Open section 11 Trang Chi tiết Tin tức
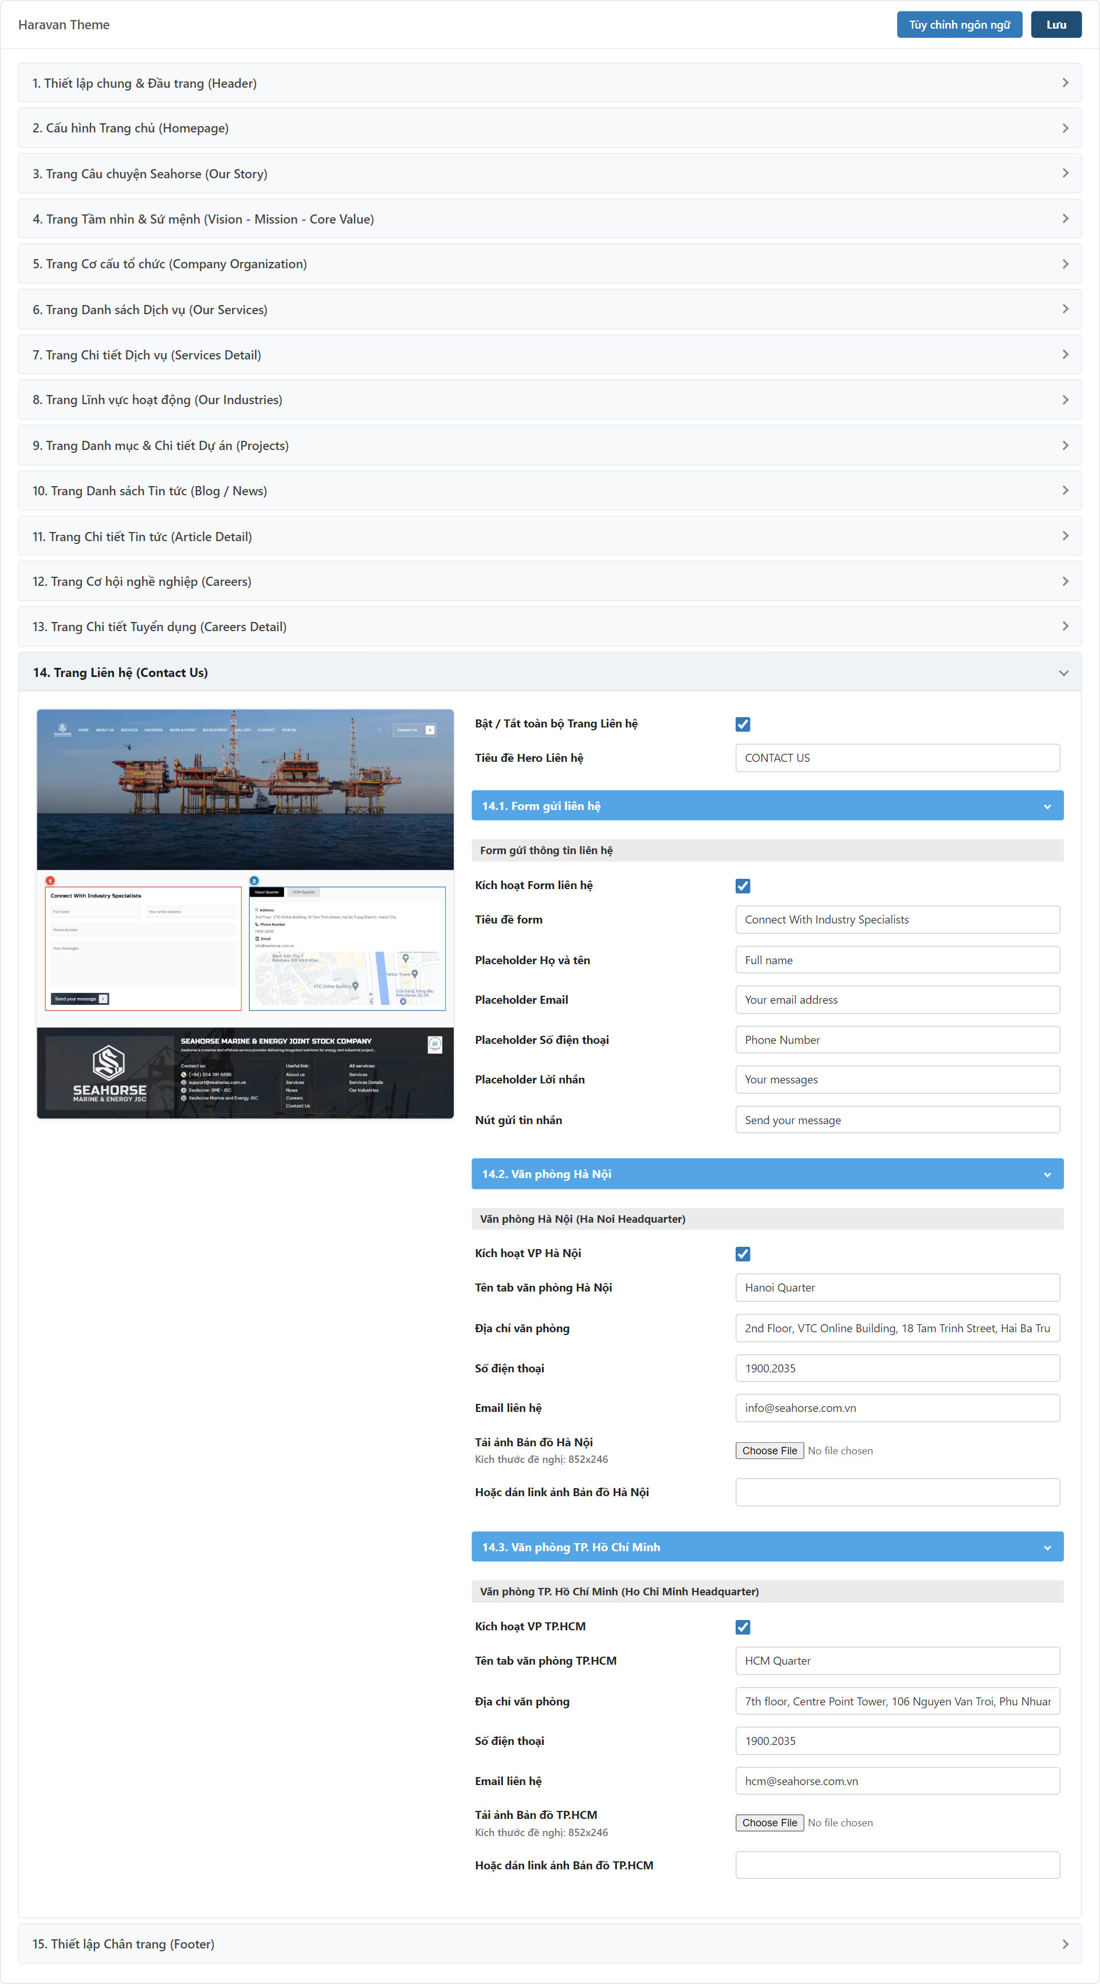 pos(549,536)
